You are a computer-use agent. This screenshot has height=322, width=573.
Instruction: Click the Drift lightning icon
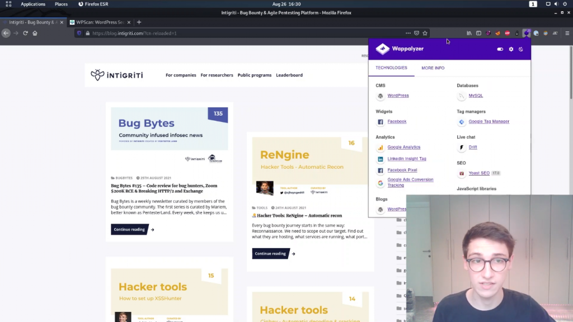462,148
